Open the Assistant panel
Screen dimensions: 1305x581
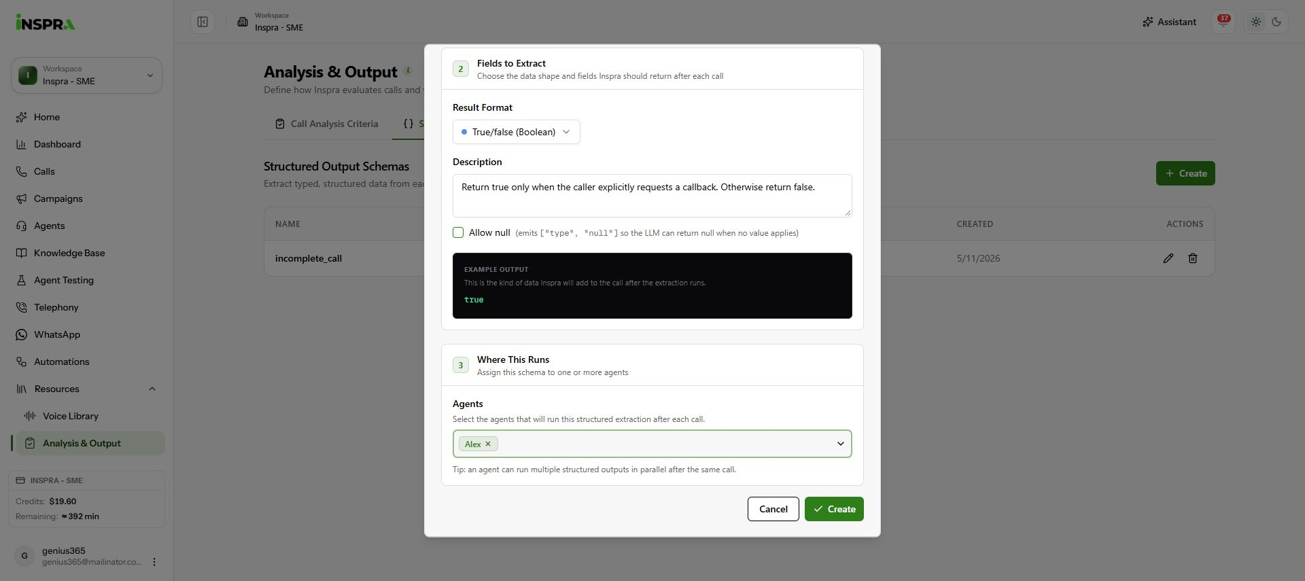click(1170, 22)
